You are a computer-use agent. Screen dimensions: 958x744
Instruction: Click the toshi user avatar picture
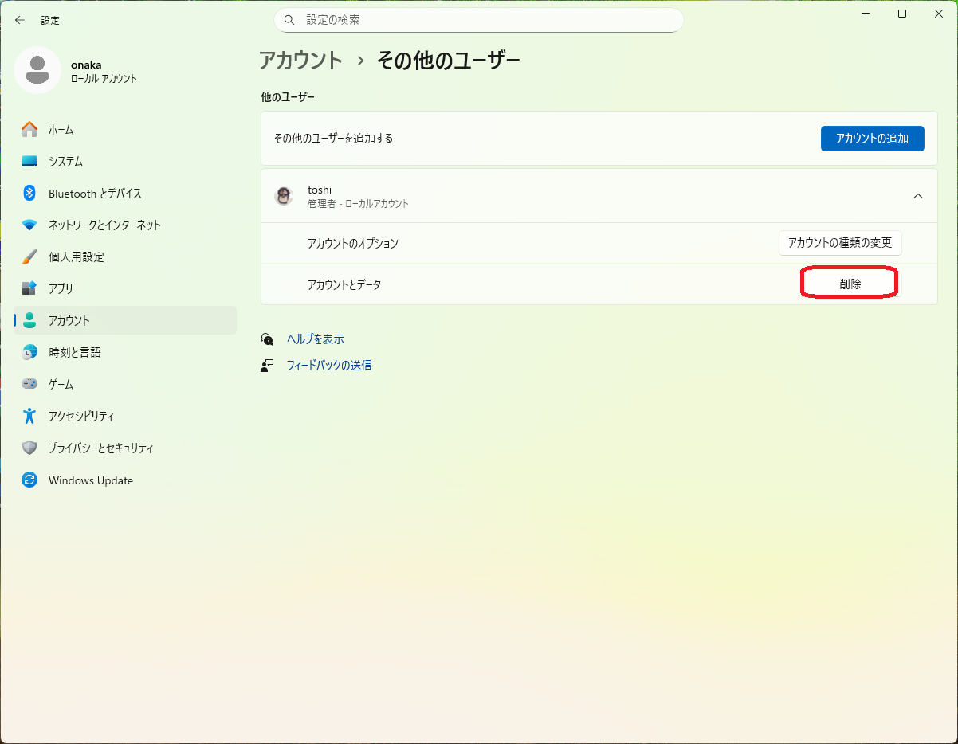tap(284, 196)
